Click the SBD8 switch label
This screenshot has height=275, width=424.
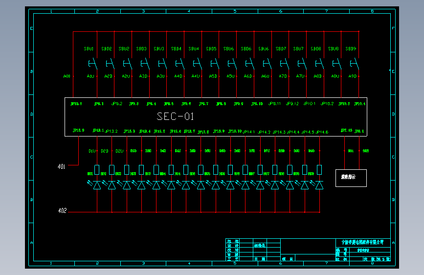pyautogui.click(x=316, y=49)
